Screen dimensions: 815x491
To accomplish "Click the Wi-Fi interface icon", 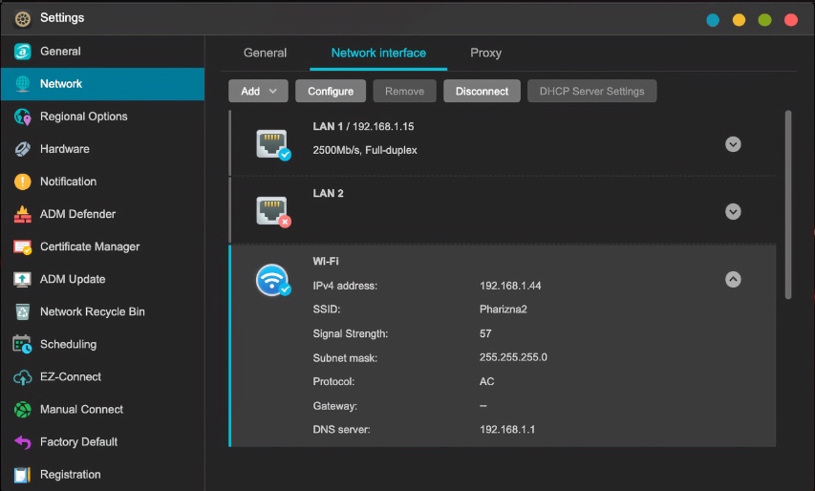I will point(273,280).
